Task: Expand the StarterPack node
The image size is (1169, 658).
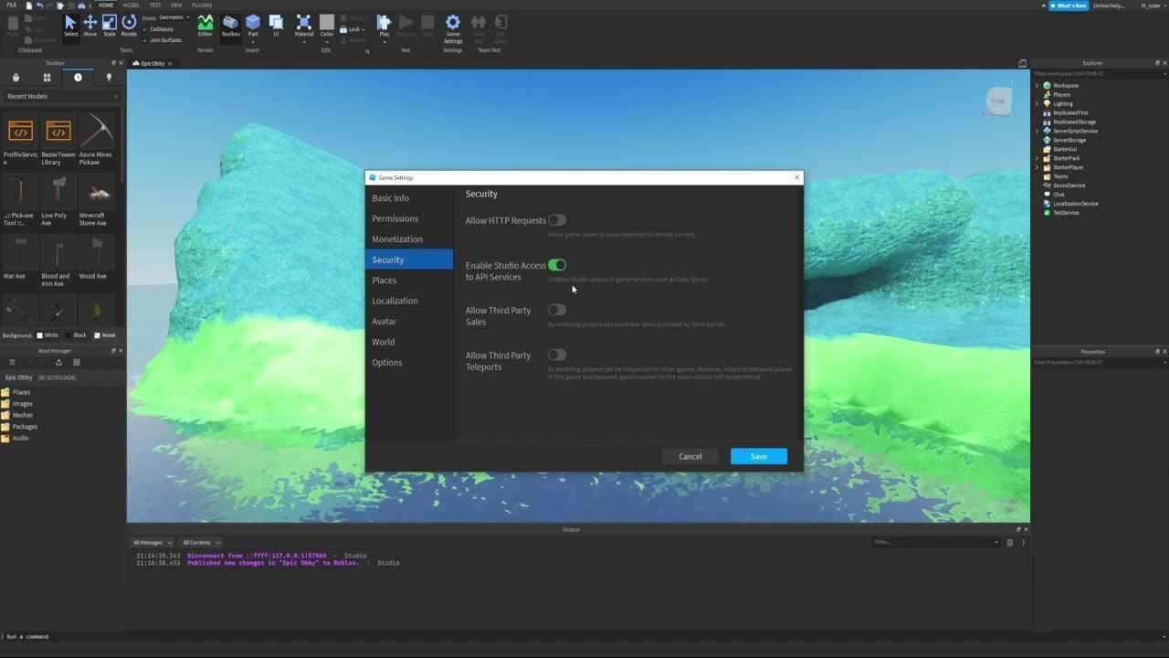Action: click(x=1037, y=158)
